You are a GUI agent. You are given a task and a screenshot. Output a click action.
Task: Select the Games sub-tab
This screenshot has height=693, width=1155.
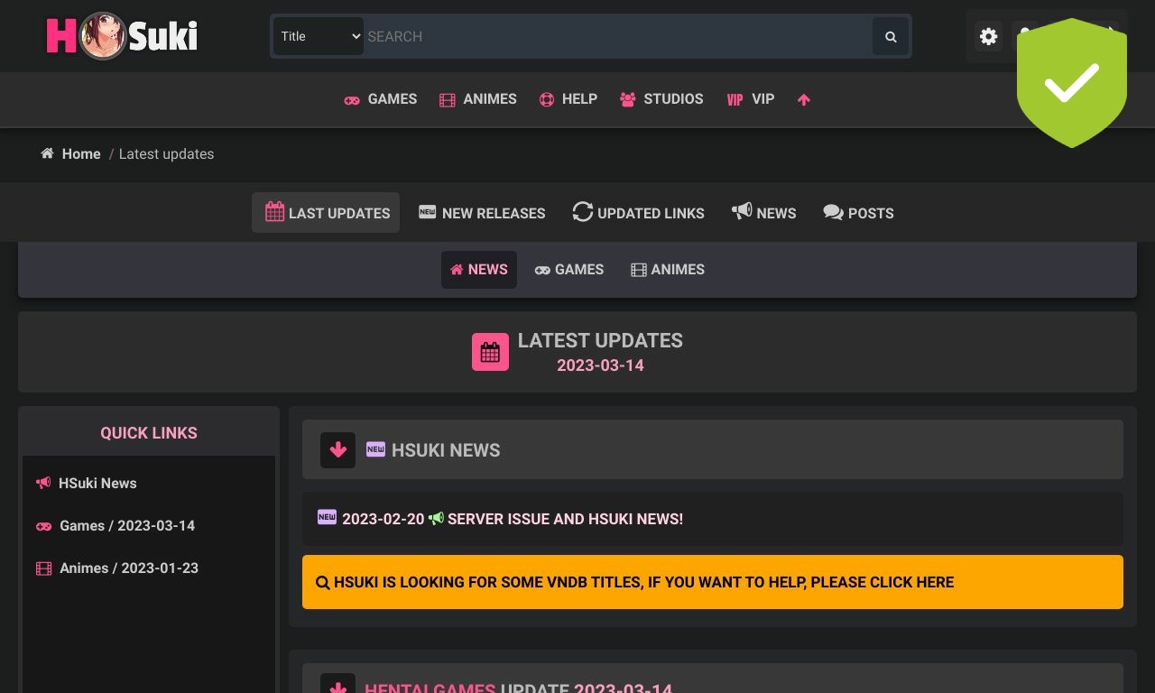[x=568, y=270]
